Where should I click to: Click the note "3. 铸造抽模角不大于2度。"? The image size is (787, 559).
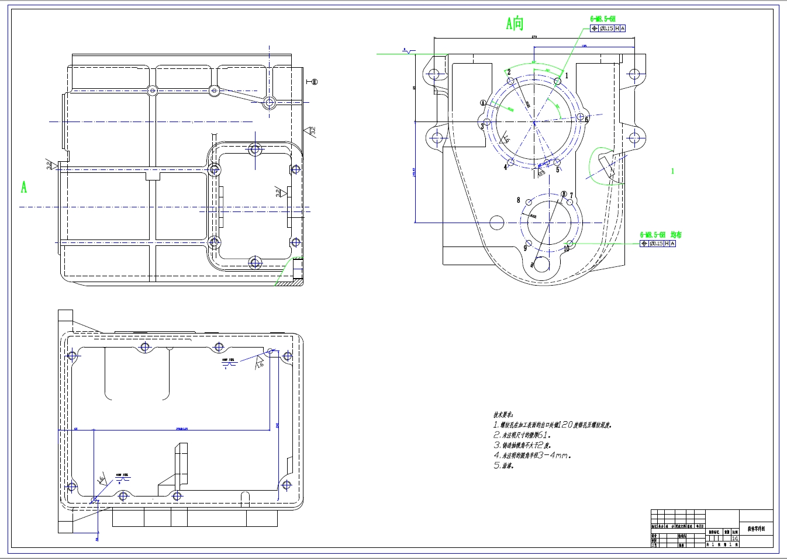click(x=522, y=445)
